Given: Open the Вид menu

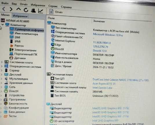Looking at the screenshot, I should click(14, 4).
